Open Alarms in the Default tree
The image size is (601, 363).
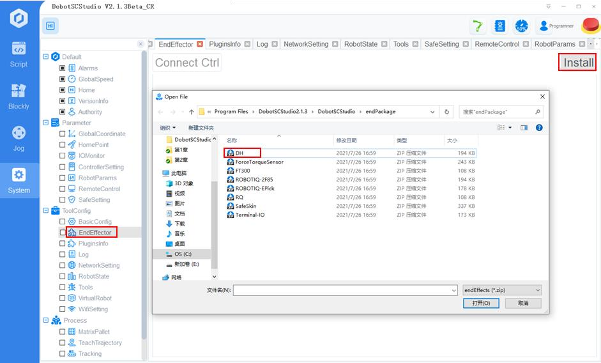[87, 68]
